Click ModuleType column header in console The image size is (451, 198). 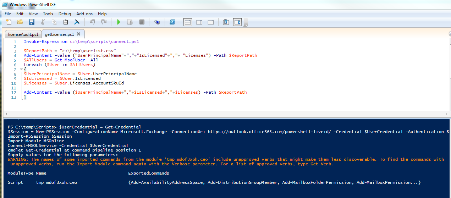pos(21,173)
